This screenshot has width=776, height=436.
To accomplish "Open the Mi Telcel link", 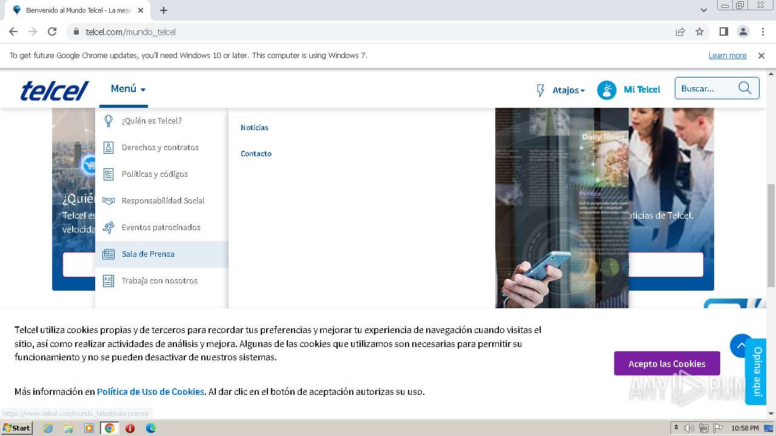I will (642, 90).
